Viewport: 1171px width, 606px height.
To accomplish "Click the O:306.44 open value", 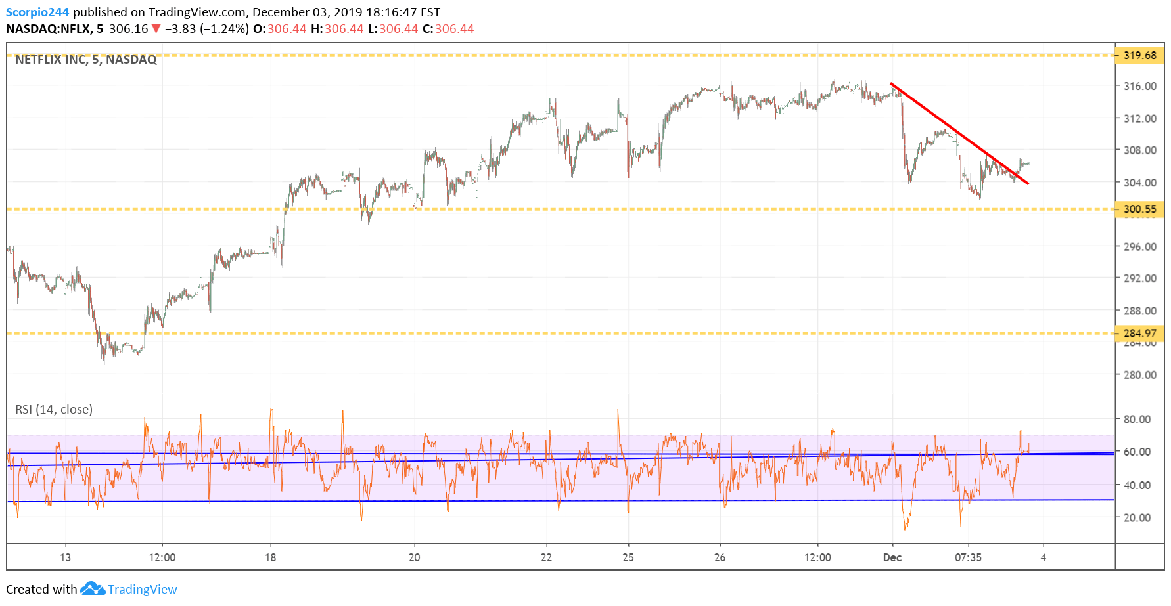I will point(279,29).
